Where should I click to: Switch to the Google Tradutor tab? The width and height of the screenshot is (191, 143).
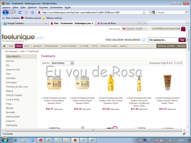tap(25, 23)
